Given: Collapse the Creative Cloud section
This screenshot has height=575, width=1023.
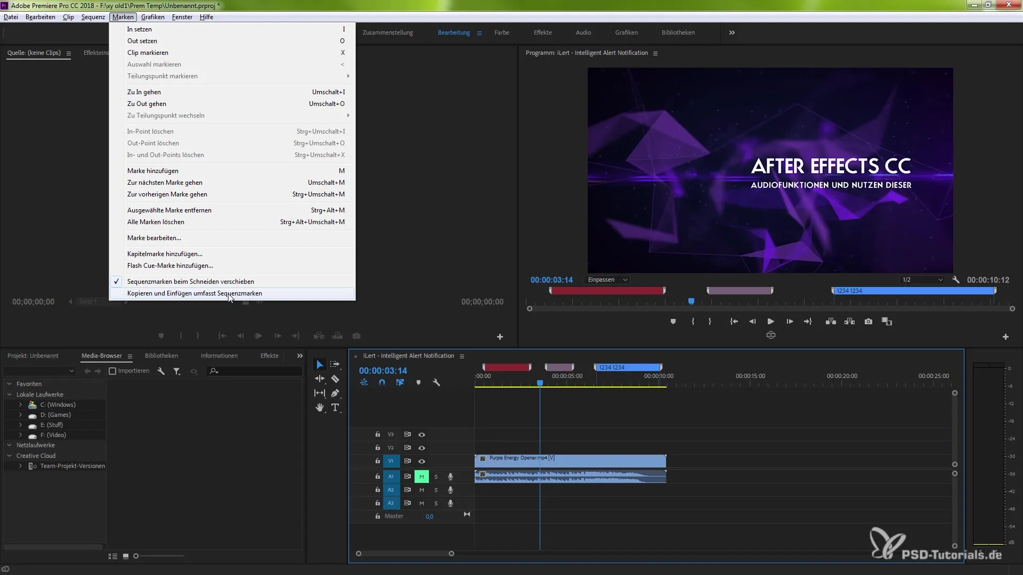Looking at the screenshot, I should [x=9, y=456].
